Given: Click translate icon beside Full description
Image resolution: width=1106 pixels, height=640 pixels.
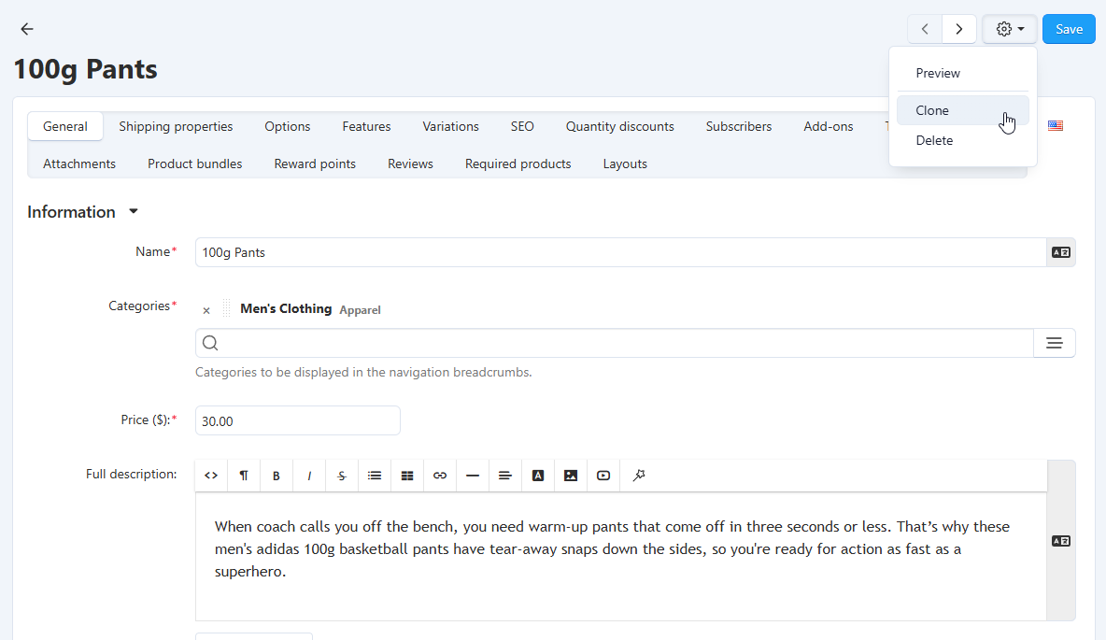Looking at the screenshot, I should click(1061, 541).
